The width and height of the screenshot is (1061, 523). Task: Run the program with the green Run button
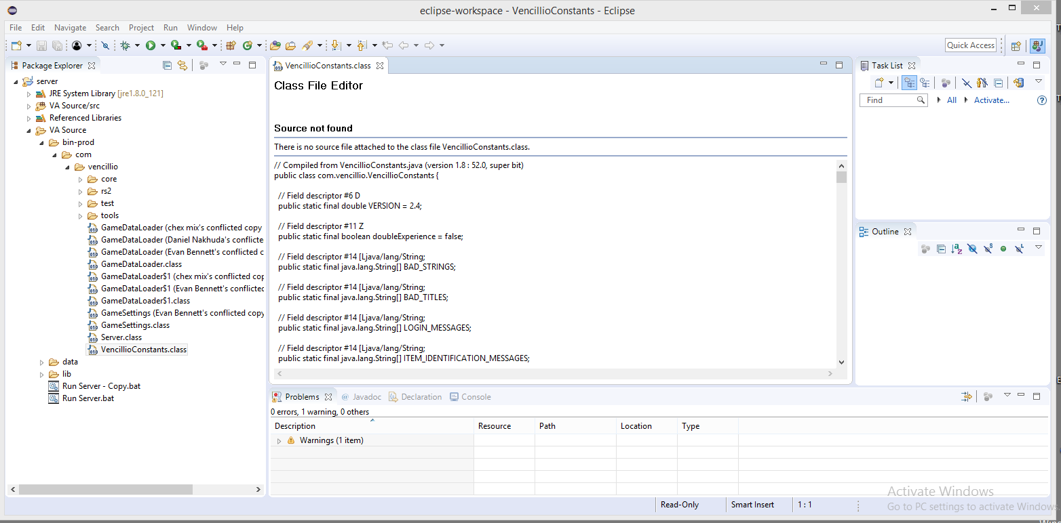[151, 45]
